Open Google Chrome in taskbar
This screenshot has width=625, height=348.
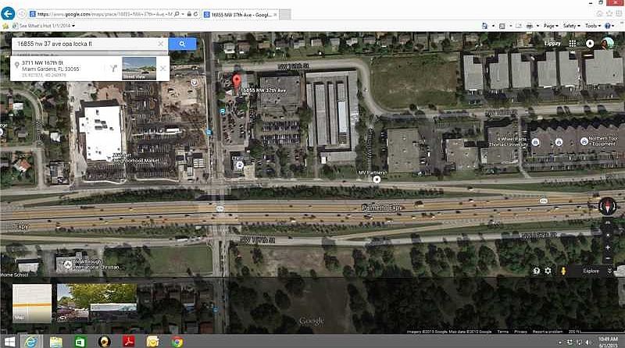coord(177,342)
